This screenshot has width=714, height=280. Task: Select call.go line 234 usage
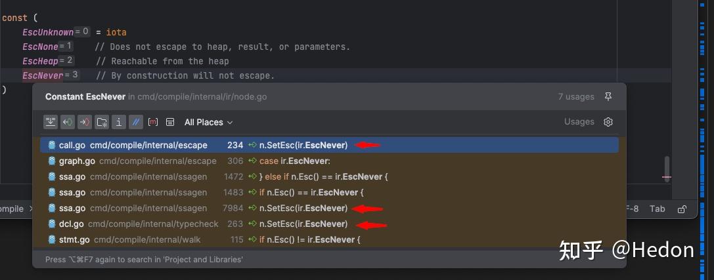197,145
